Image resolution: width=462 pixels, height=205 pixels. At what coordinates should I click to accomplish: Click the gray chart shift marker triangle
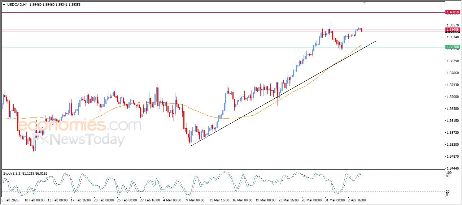[x=365, y=3]
